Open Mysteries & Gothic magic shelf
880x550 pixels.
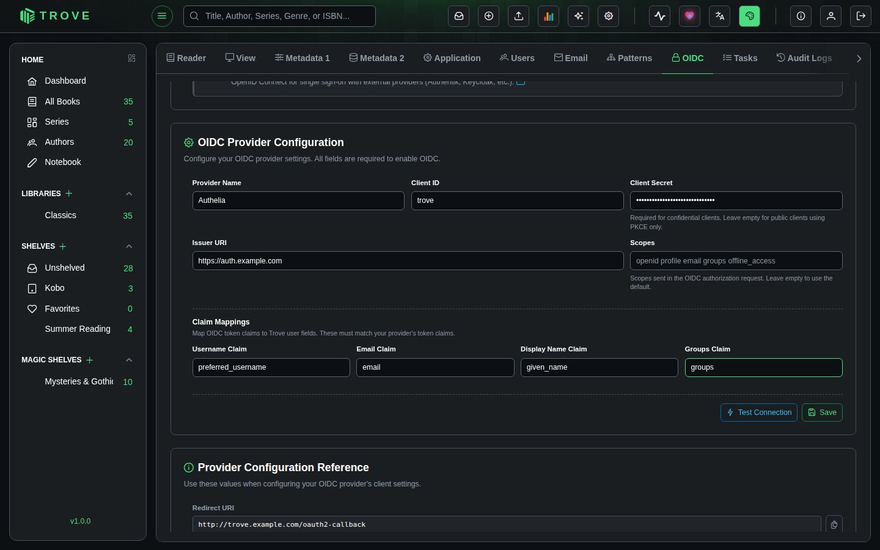[x=78, y=381]
